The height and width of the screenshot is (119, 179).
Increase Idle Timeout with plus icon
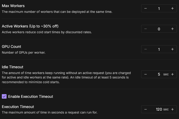pyautogui.click(x=172, y=74)
